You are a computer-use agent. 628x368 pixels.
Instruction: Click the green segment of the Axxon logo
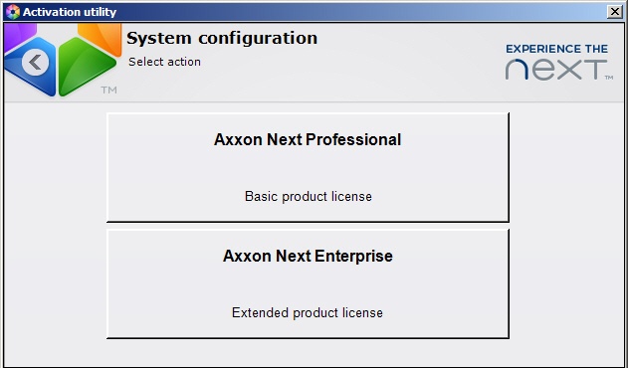click(x=87, y=66)
